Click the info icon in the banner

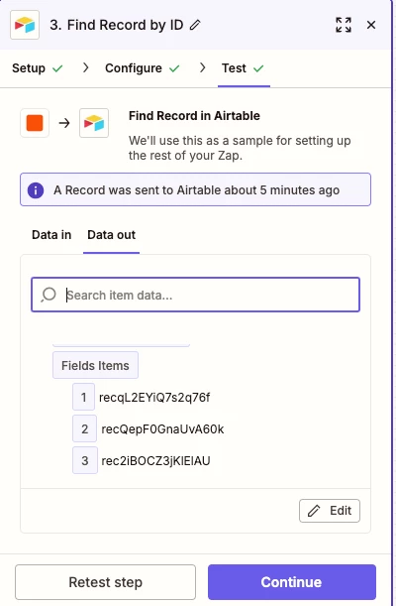click(x=36, y=190)
